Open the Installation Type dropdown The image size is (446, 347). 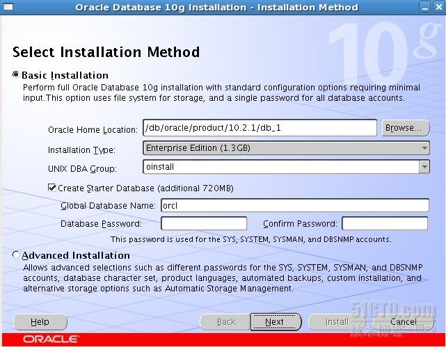click(286, 148)
